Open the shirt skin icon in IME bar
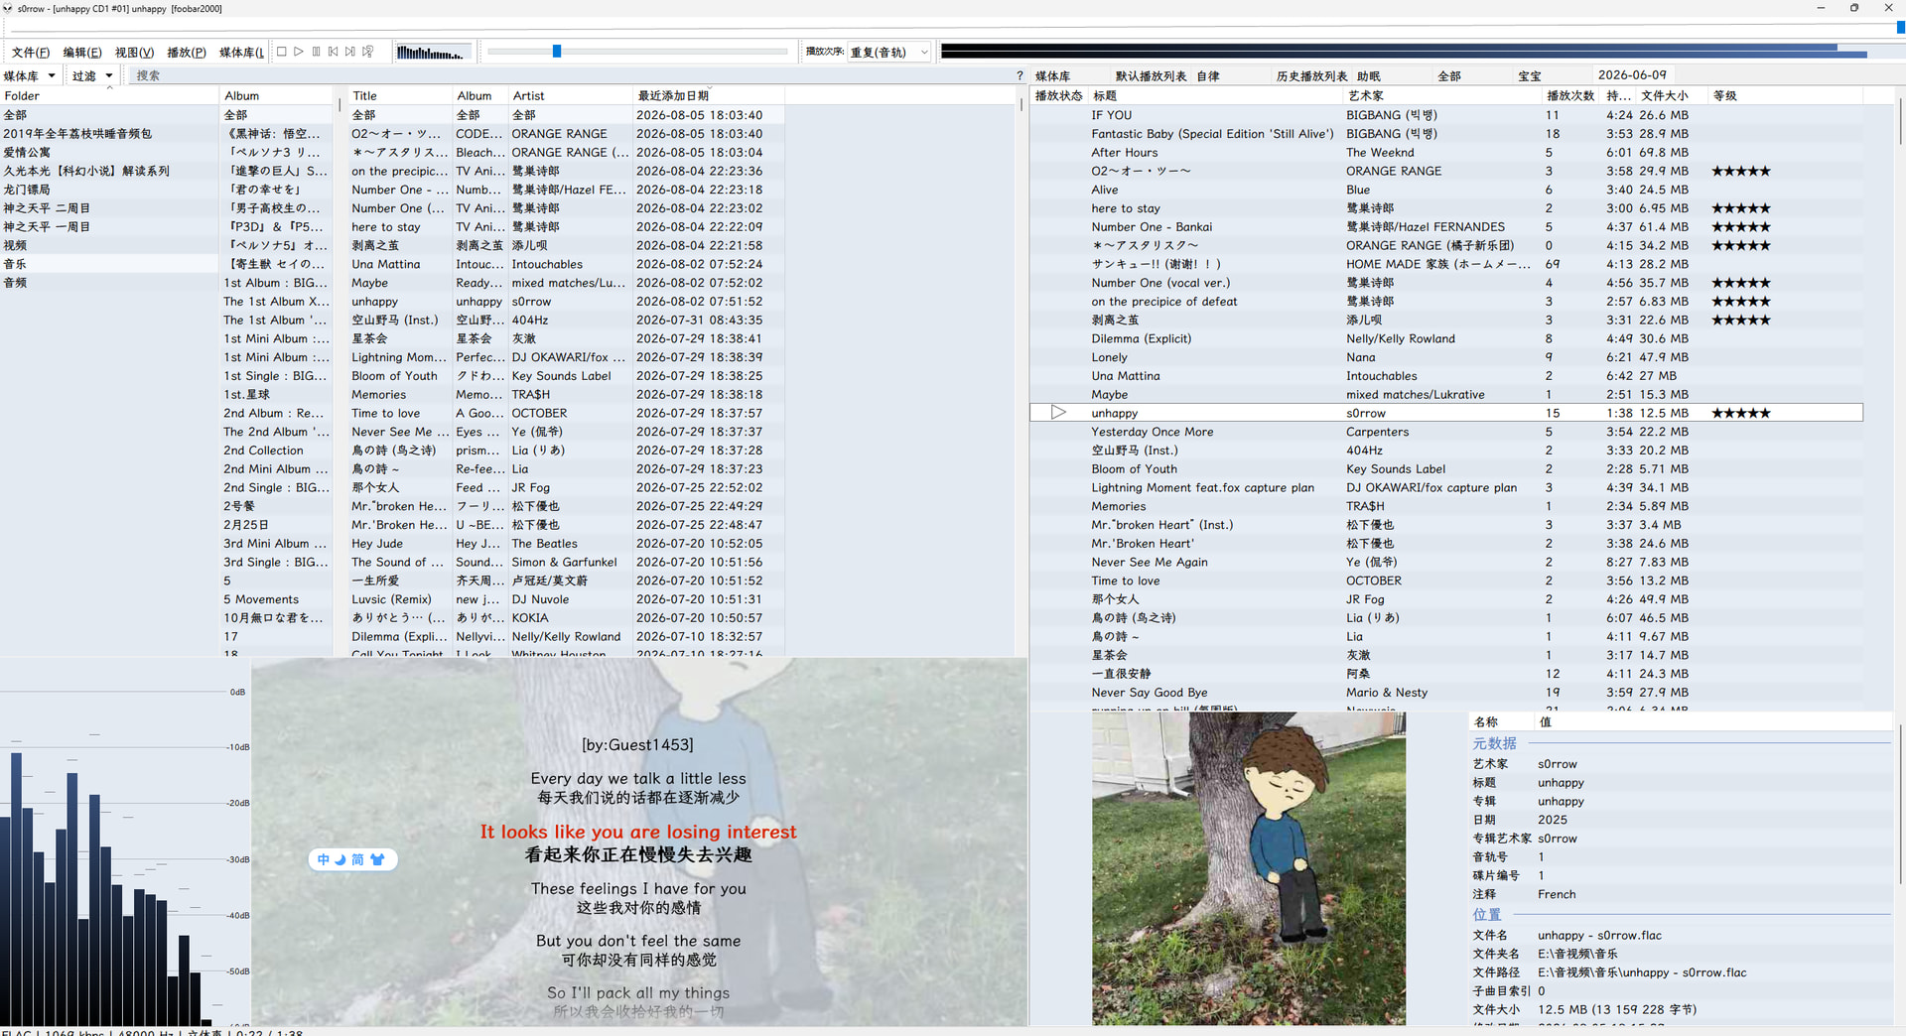 coord(377,859)
